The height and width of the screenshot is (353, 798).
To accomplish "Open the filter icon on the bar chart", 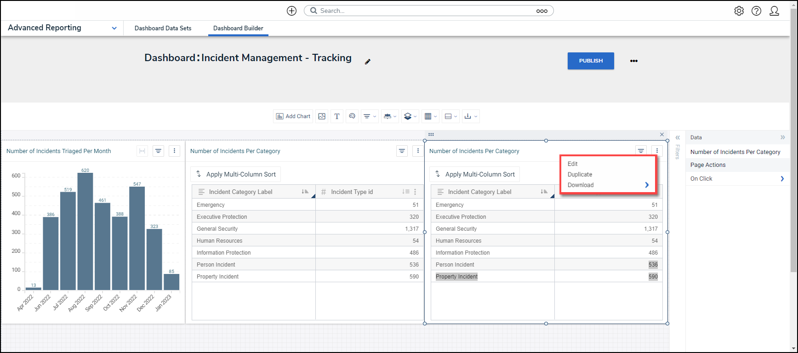I will coord(158,151).
